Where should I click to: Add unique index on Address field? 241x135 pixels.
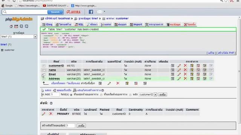[x=198, y=78]
